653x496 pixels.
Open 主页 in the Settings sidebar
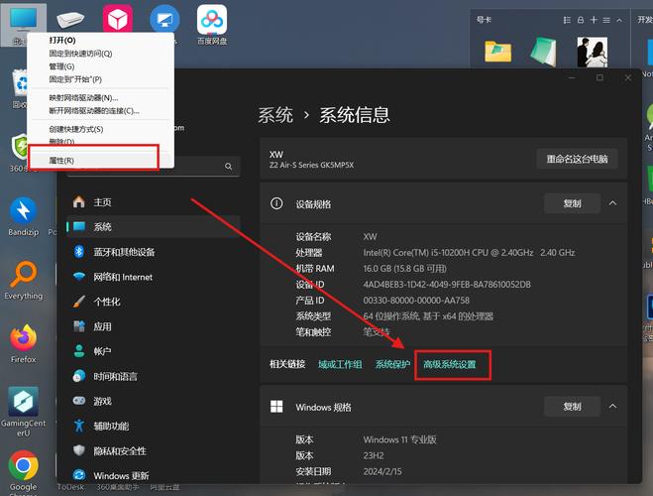154,202
